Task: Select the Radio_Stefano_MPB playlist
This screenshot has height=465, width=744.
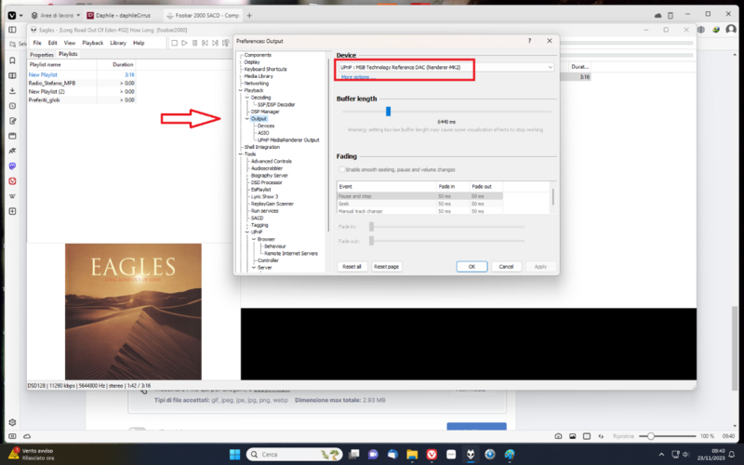Action: (x=51, y=83)
